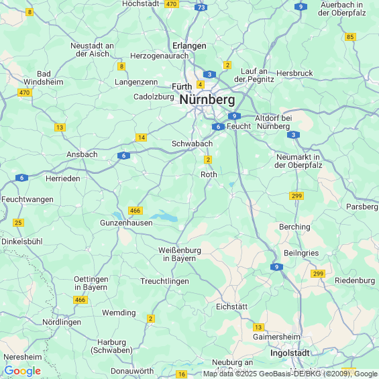379x379 pixels.
Task: Select the Erlangen city label
Action: coord(189,46)
